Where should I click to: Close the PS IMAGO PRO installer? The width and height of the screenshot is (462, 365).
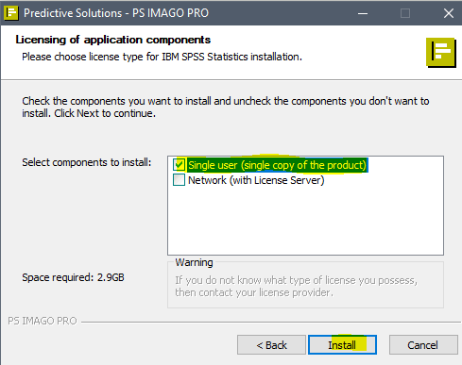pos(449,13)
